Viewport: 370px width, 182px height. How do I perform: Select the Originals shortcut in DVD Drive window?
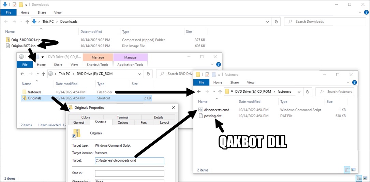(x=34, y=98)
